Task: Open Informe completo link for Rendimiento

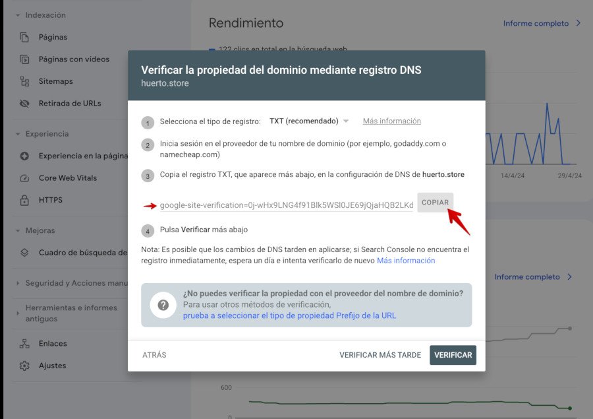Action: (x=536, y=24)
